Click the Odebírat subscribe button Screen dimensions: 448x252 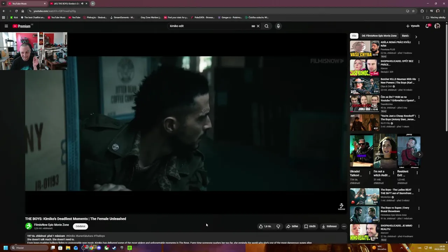pos(80,226)
